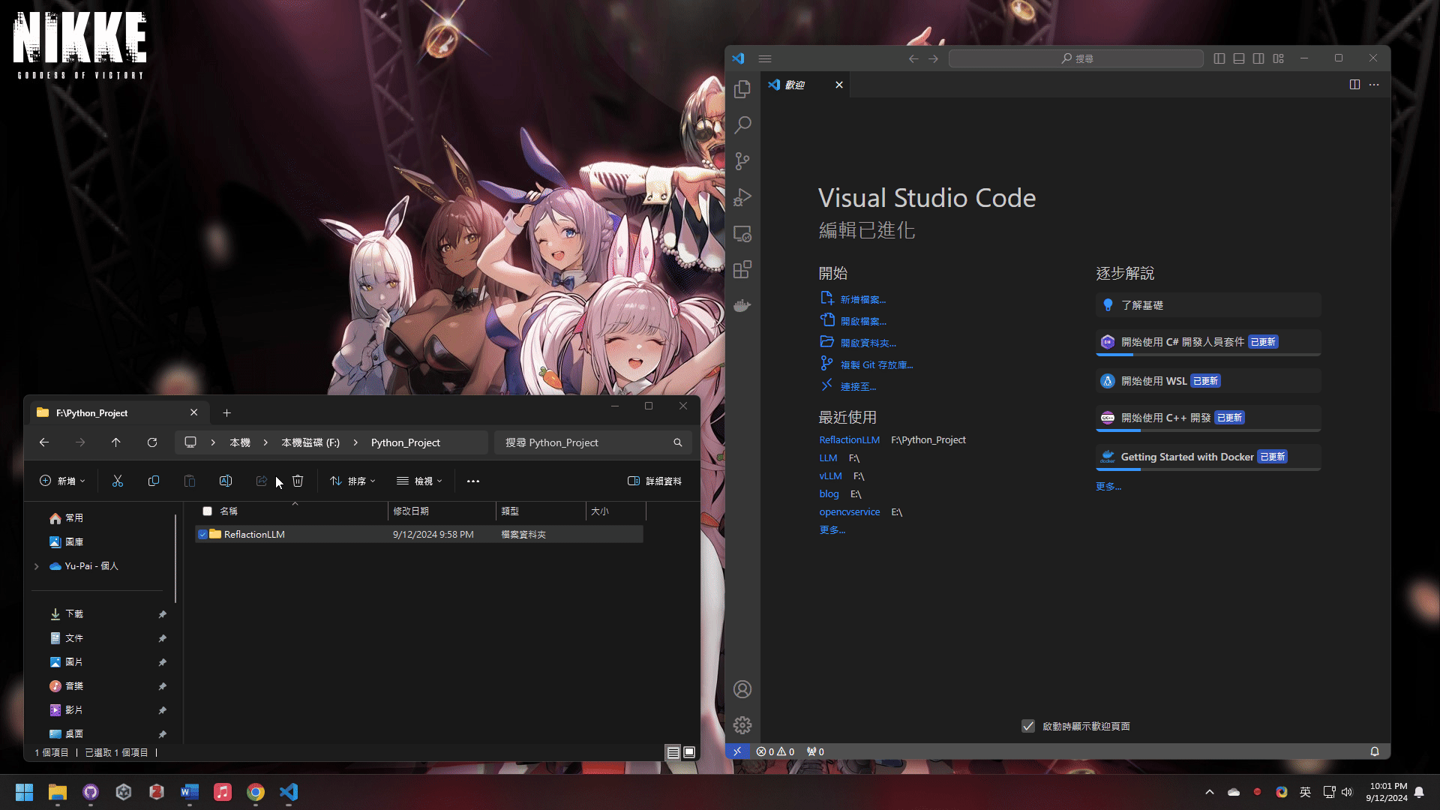
Task: Open Docker view in activity bar
Action: click(742, 306)
